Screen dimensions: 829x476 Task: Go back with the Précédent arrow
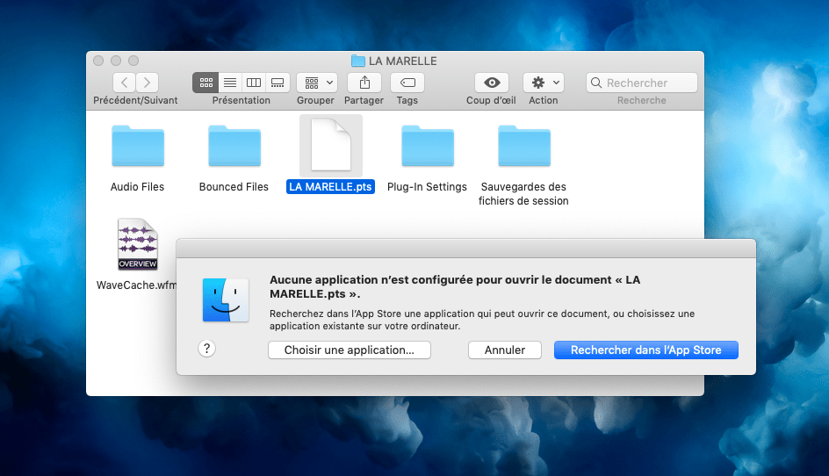[x=124, y=83]
